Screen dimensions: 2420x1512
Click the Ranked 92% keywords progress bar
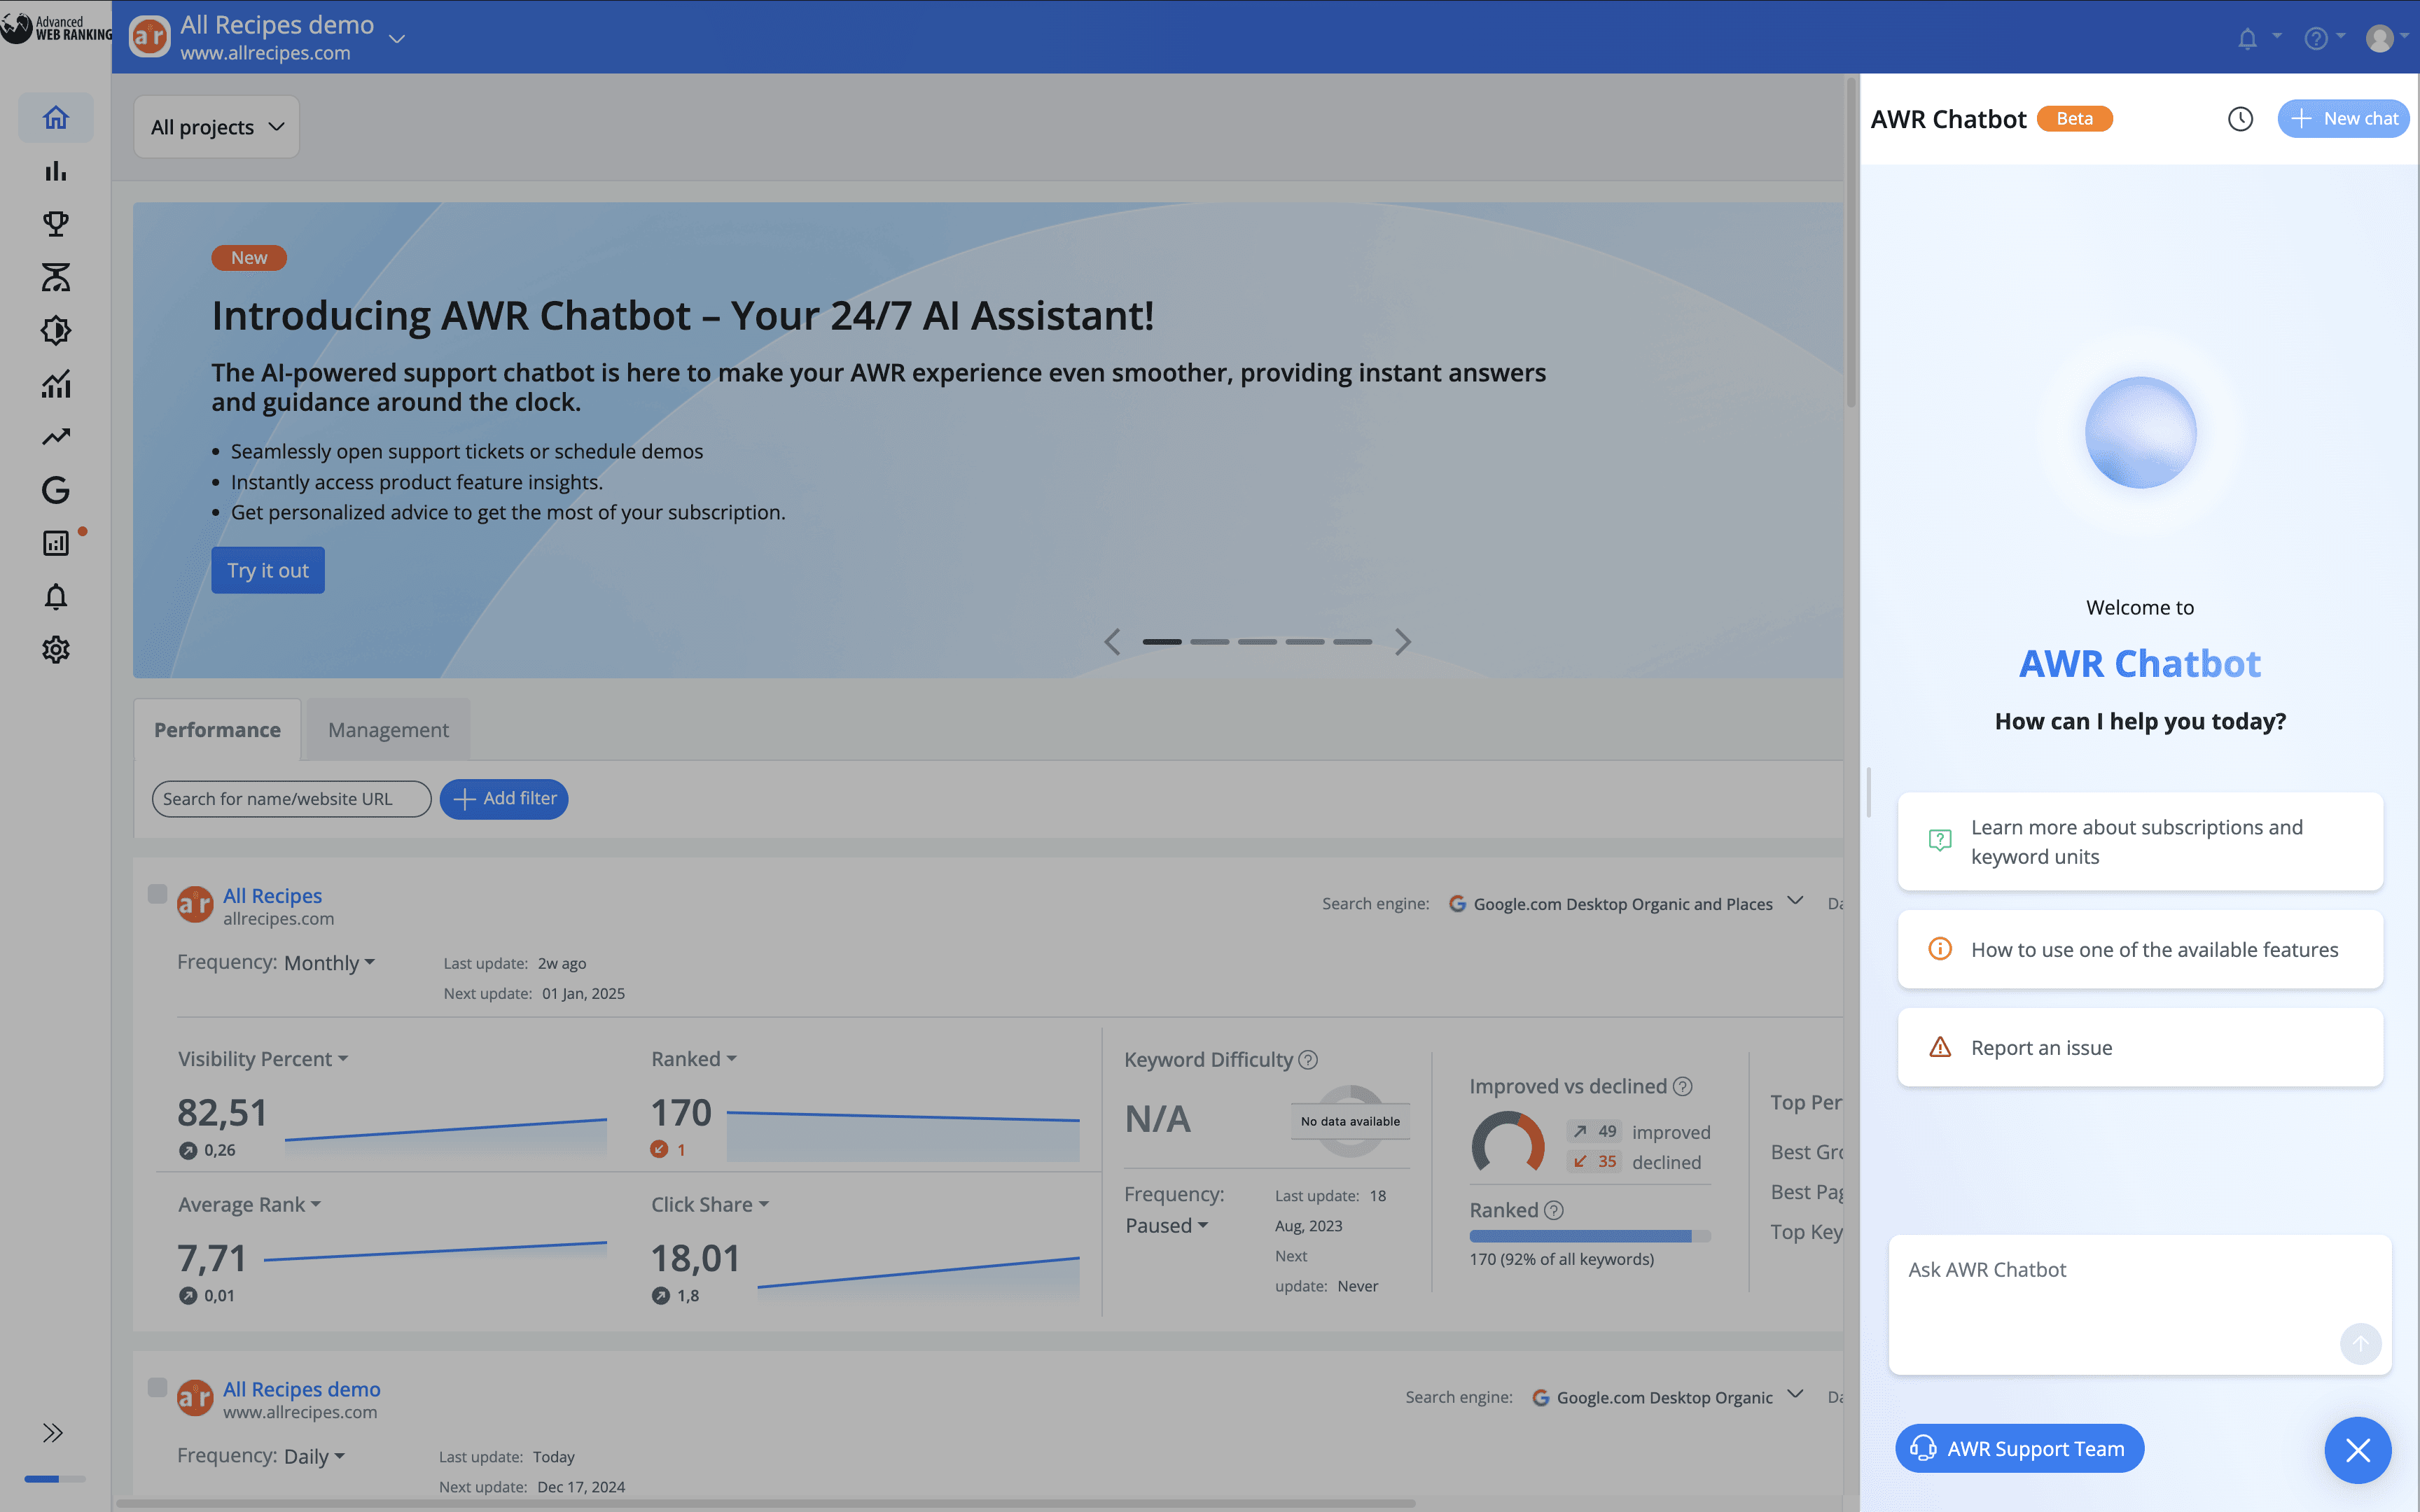1590,1236
